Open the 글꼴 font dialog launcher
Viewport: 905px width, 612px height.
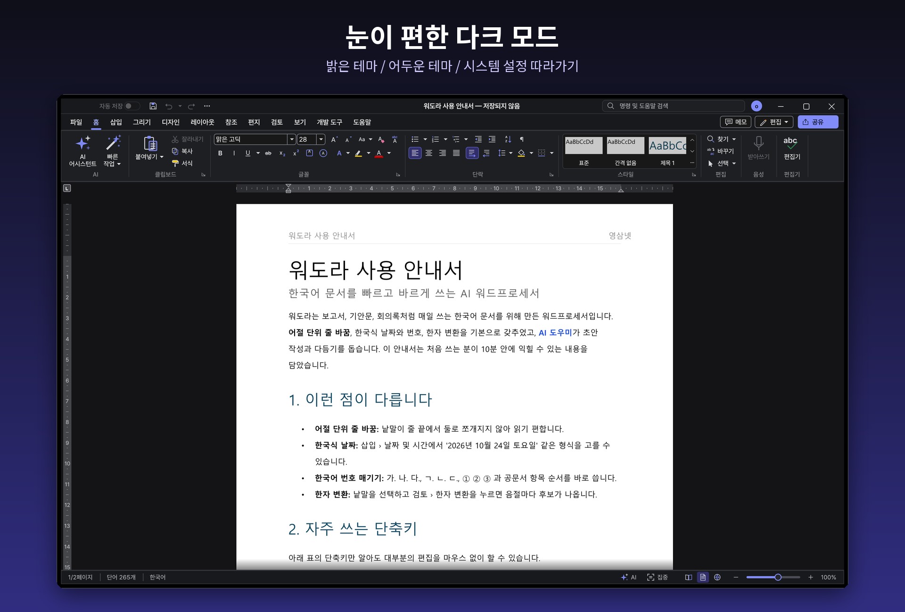point(398,175)
